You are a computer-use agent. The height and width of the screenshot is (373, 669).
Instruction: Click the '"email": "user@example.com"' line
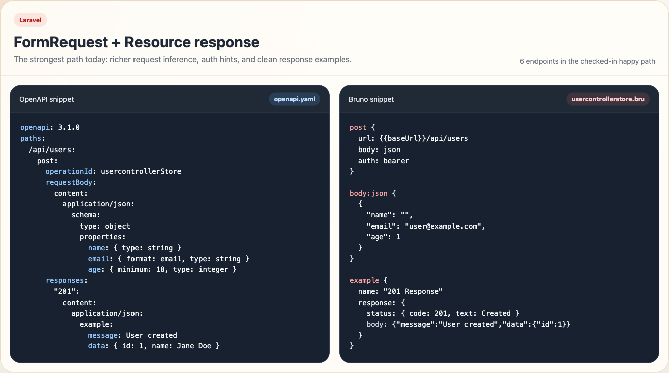coord(426,226)
